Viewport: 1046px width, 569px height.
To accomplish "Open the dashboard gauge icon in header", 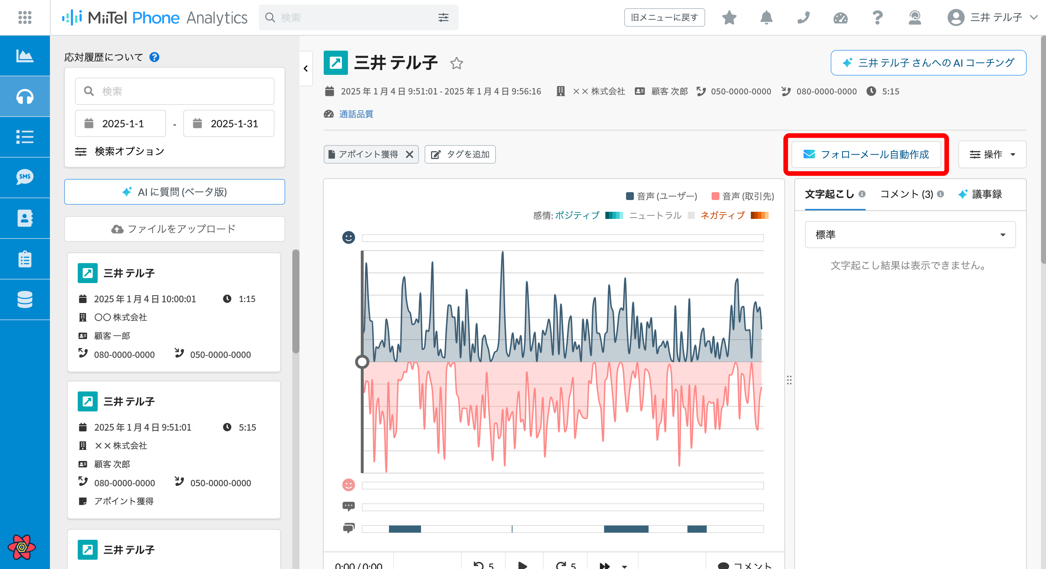I will (840, 17).
